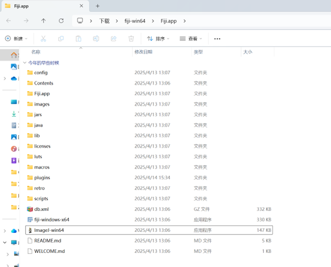331x267 pixels.
Task: Sort by the 类型 column header
Action: (198, 52)
